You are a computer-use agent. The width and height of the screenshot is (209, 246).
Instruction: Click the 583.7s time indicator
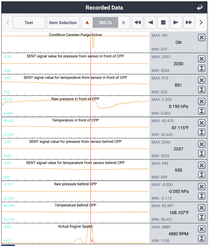pyautogui.click(x=105, y=23)
